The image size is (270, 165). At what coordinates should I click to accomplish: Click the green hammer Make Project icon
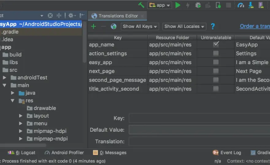[x=141, y=5]
